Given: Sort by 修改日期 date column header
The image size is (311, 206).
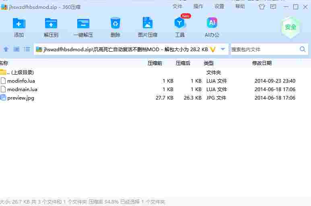Looking at the screenshot, I should click(262, 63).
